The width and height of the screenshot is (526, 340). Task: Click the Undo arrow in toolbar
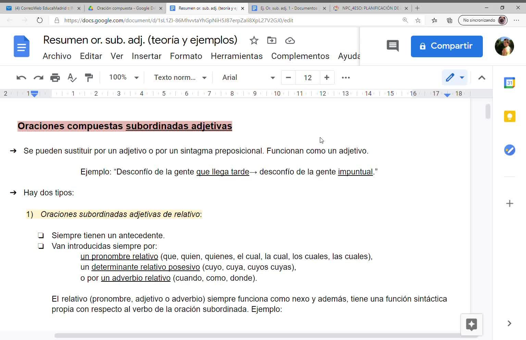click(21, 77)
